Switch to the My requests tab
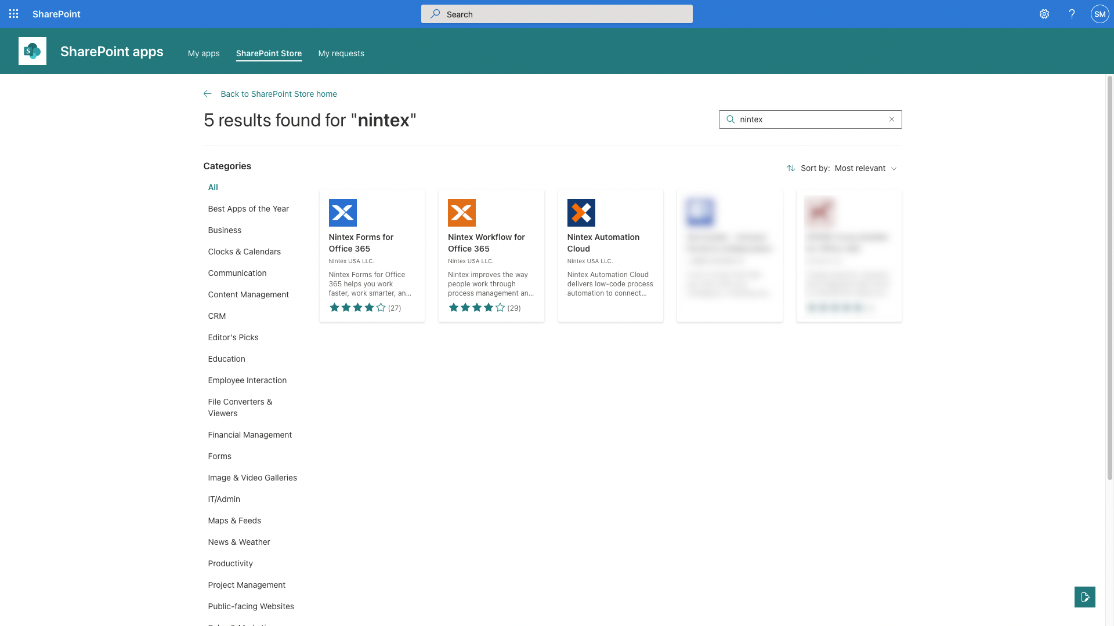 [x=341, y=53]
